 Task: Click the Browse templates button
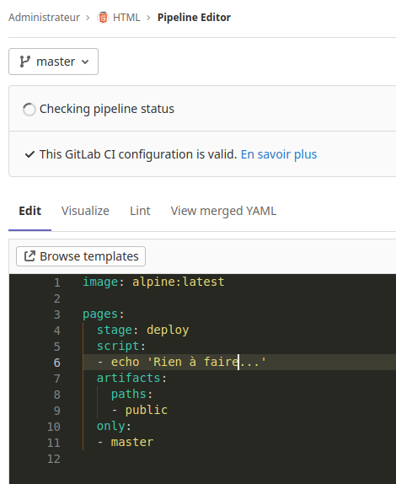click(81, 256)
